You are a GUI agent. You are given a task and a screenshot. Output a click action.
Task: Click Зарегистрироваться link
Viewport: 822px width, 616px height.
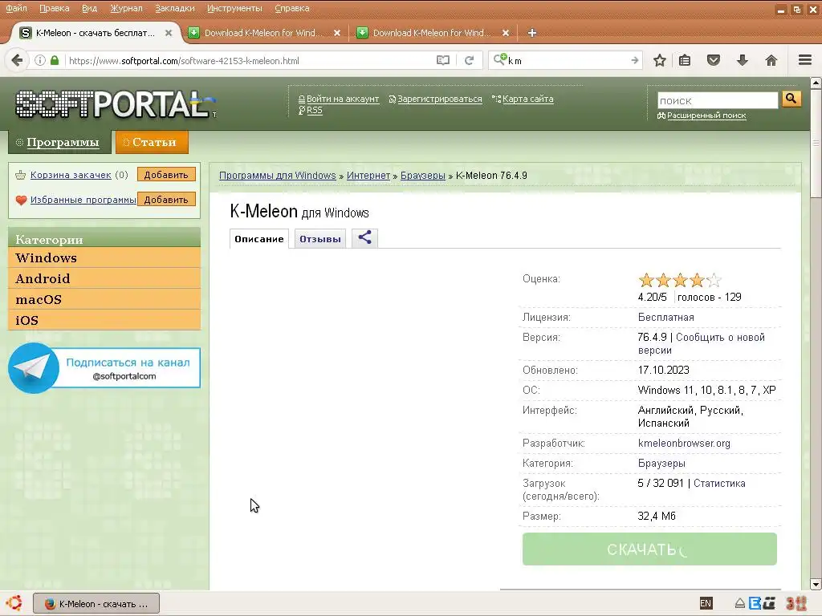pos(439,99)
